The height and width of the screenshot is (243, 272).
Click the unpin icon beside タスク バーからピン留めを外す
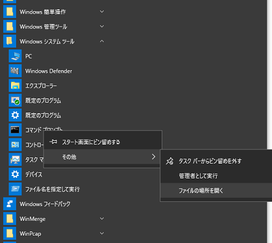pyautogui.click(x=169, y=161)
